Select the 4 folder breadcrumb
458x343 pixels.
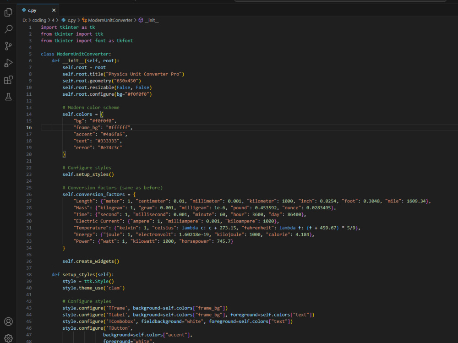53,20
